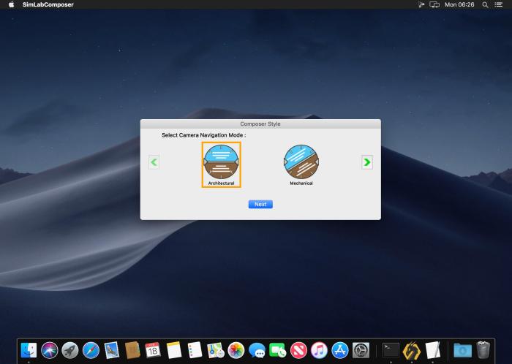Click the display mirroring menu bar icon
Image resolution: width=512 pixels, height=364 pixels.
click(x=434, y=4)
